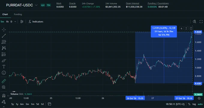Switch to the D daily timeframe

coord(11,22)
